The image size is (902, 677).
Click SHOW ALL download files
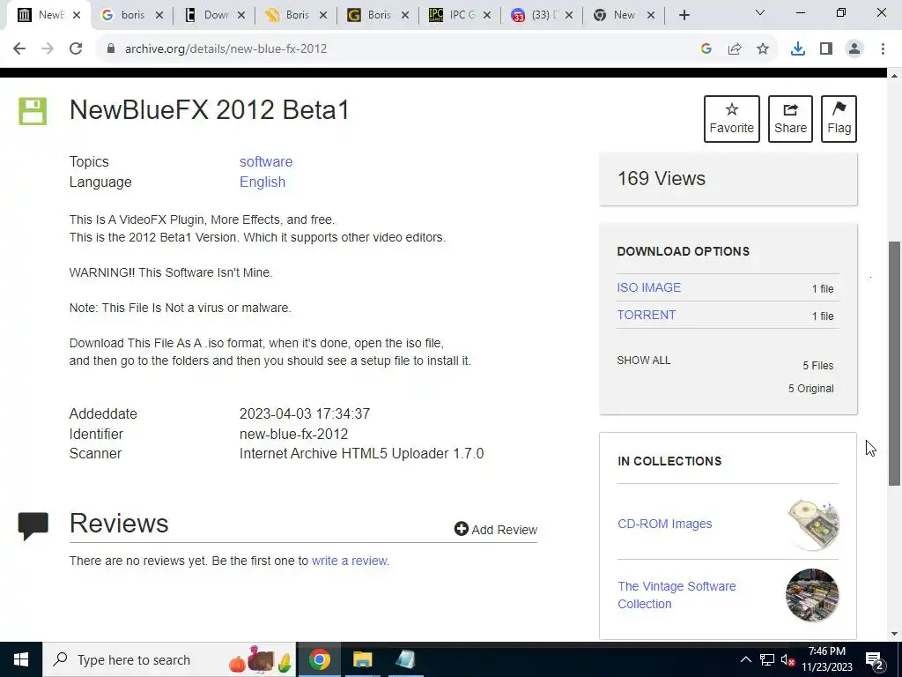(644, 361)
